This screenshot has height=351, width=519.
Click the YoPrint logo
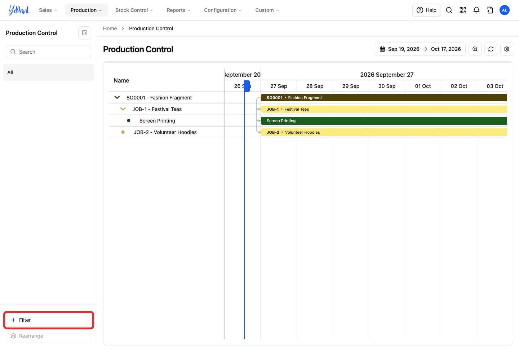[19, 10]
